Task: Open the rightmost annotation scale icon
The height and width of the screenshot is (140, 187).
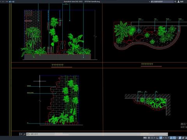Action: pos(186,138)
